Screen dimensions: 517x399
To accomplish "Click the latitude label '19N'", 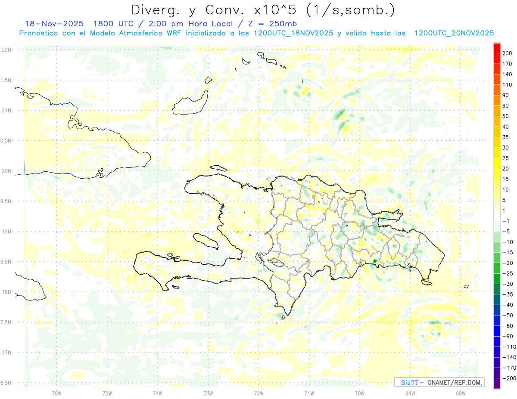I will pos(6,232).
